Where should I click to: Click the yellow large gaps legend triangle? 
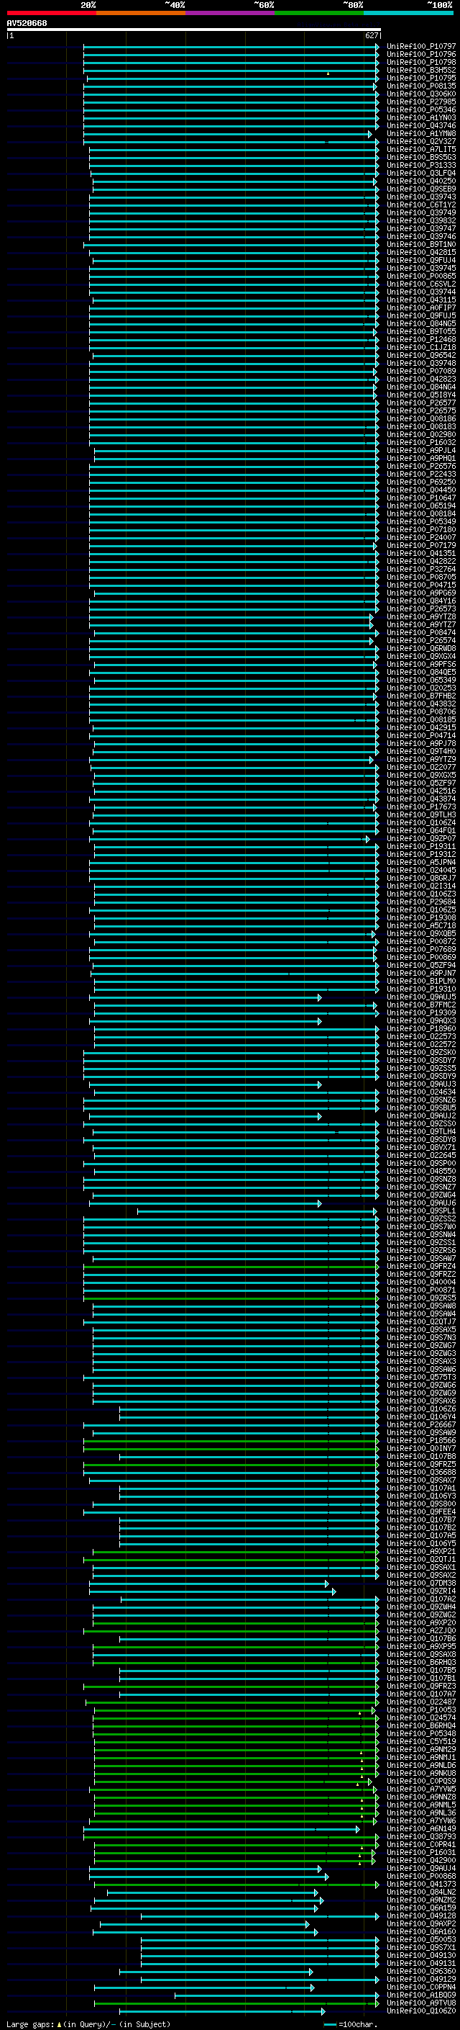(59, 2024)
